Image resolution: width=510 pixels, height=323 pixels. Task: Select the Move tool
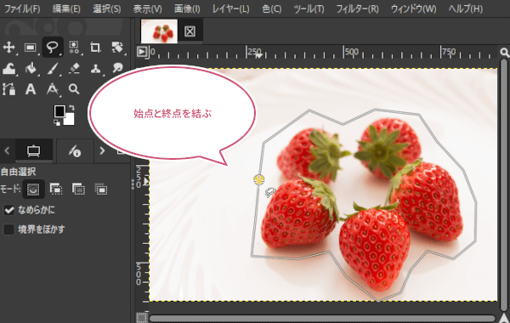8,48
